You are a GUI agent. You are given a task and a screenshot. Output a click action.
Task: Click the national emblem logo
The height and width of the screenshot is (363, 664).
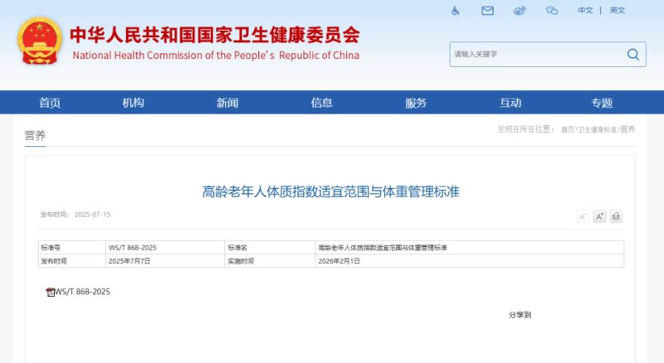click(40, 41)
